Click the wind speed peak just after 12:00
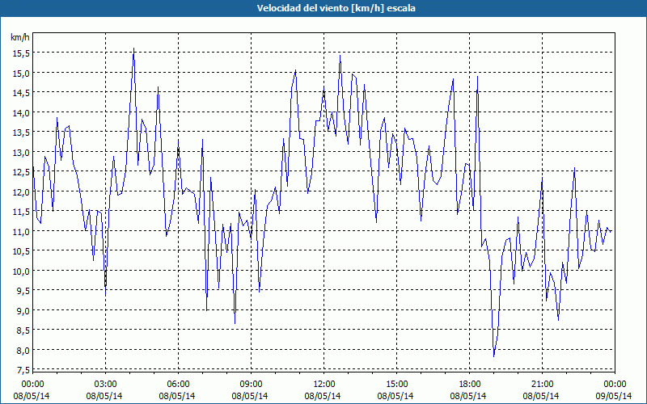647x404 pixels. tap(340, 56)
